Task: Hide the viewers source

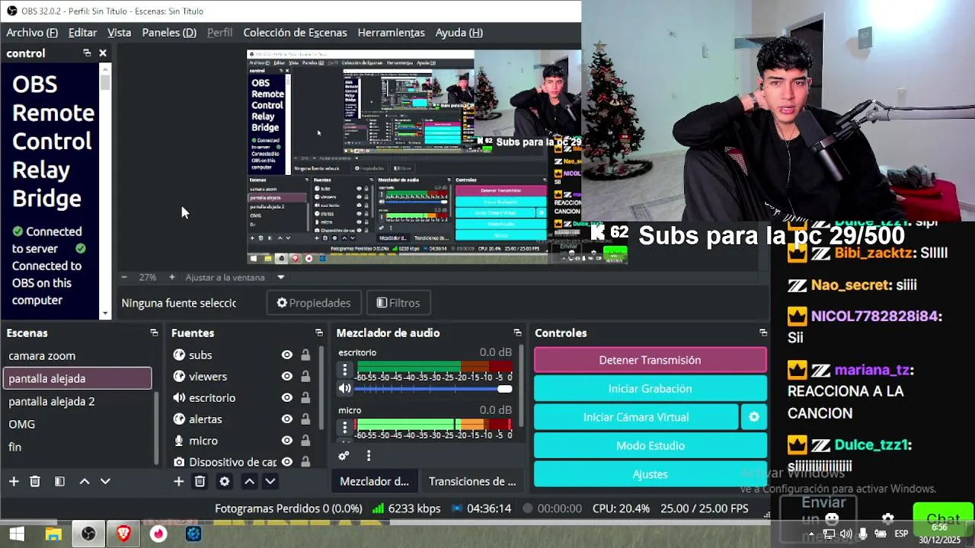Action: coord(287,376)
